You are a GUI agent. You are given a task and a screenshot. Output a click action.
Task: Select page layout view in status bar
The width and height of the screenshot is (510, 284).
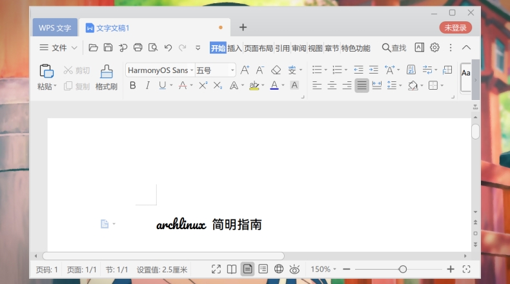coord(247,269)
